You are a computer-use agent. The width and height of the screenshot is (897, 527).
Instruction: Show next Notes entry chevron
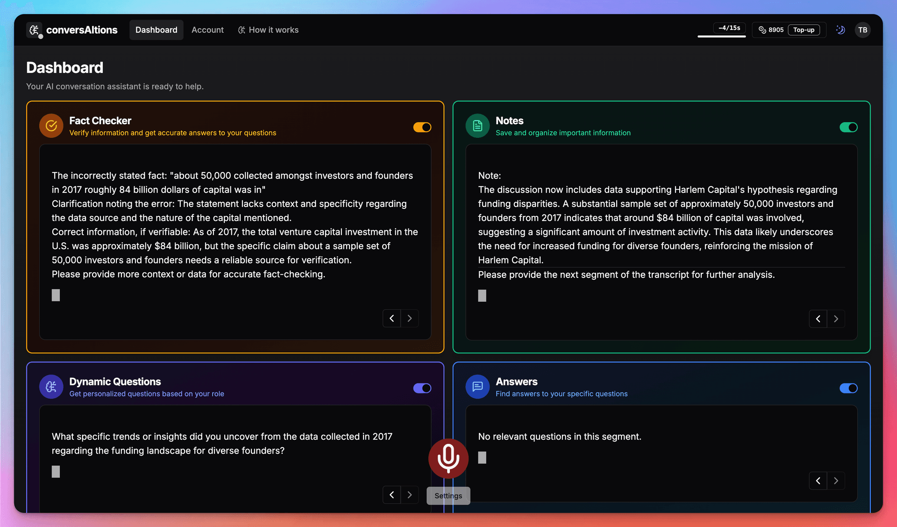[836, 319]
